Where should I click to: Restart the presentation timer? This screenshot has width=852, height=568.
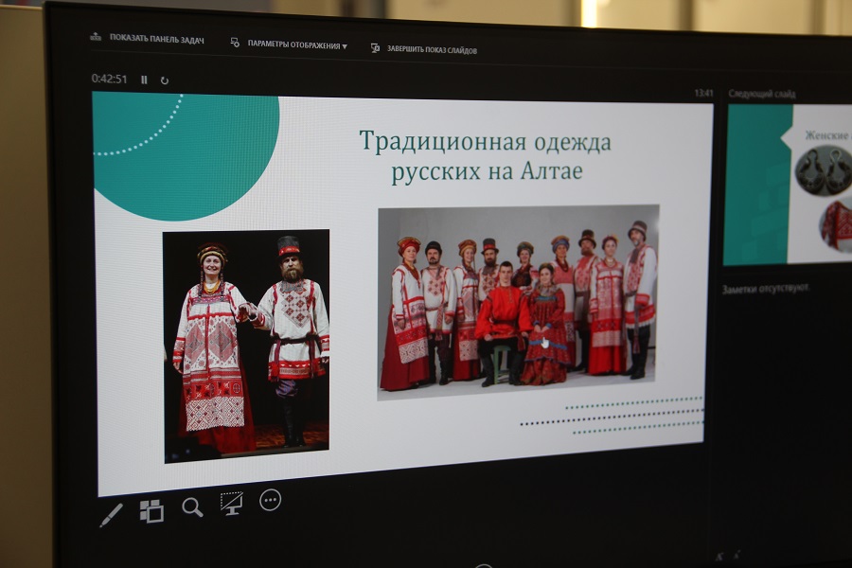click(165, 80)
